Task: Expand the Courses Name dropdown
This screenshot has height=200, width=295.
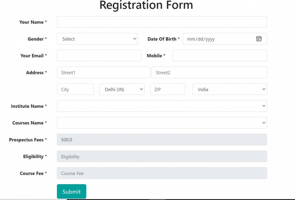Action: (x=162, y=123)
